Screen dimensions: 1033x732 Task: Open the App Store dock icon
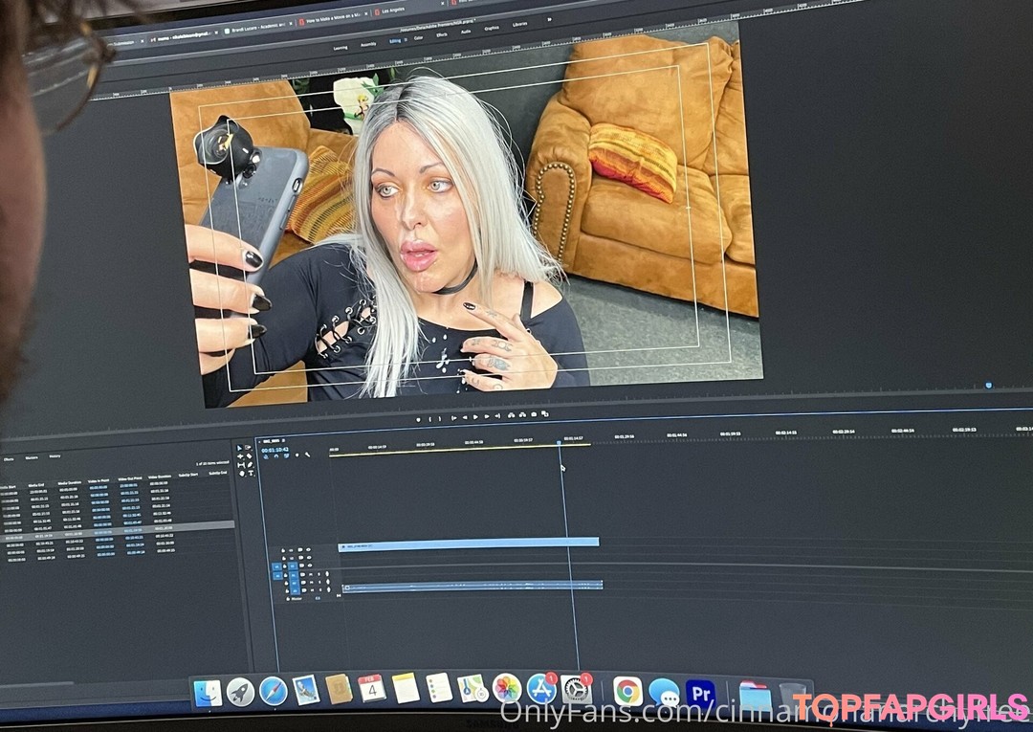541,689
